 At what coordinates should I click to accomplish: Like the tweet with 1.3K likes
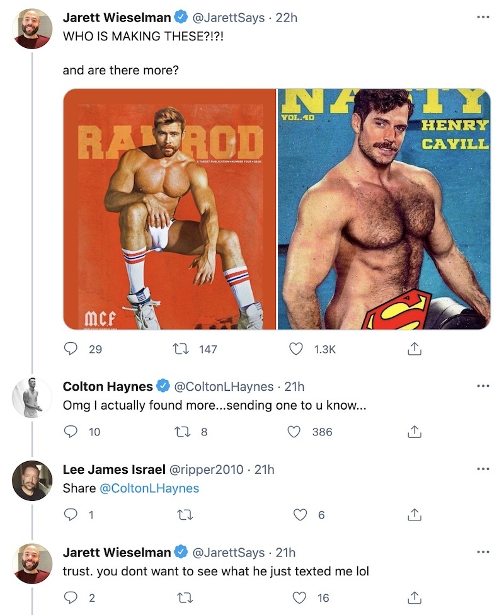tap(296, 348)
